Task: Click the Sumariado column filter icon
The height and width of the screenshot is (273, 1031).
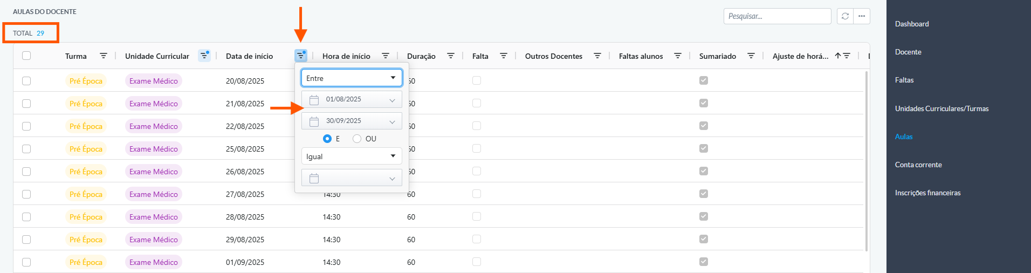Action: 751,56
